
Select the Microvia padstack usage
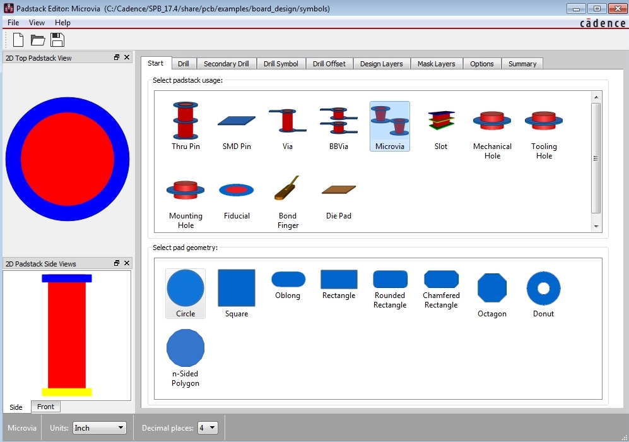click(389, 126)
